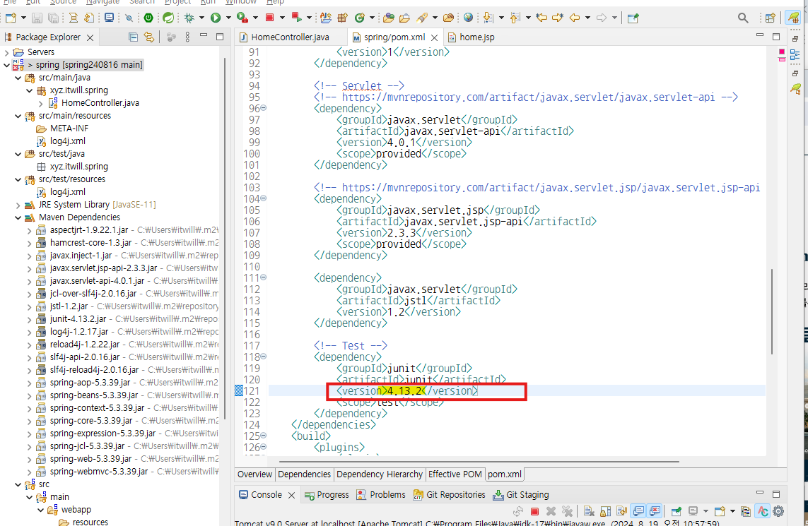Screen dimensions: 808x526
Task: Click the Outline icon in right trim bar
Action: (x=795, y=54)
